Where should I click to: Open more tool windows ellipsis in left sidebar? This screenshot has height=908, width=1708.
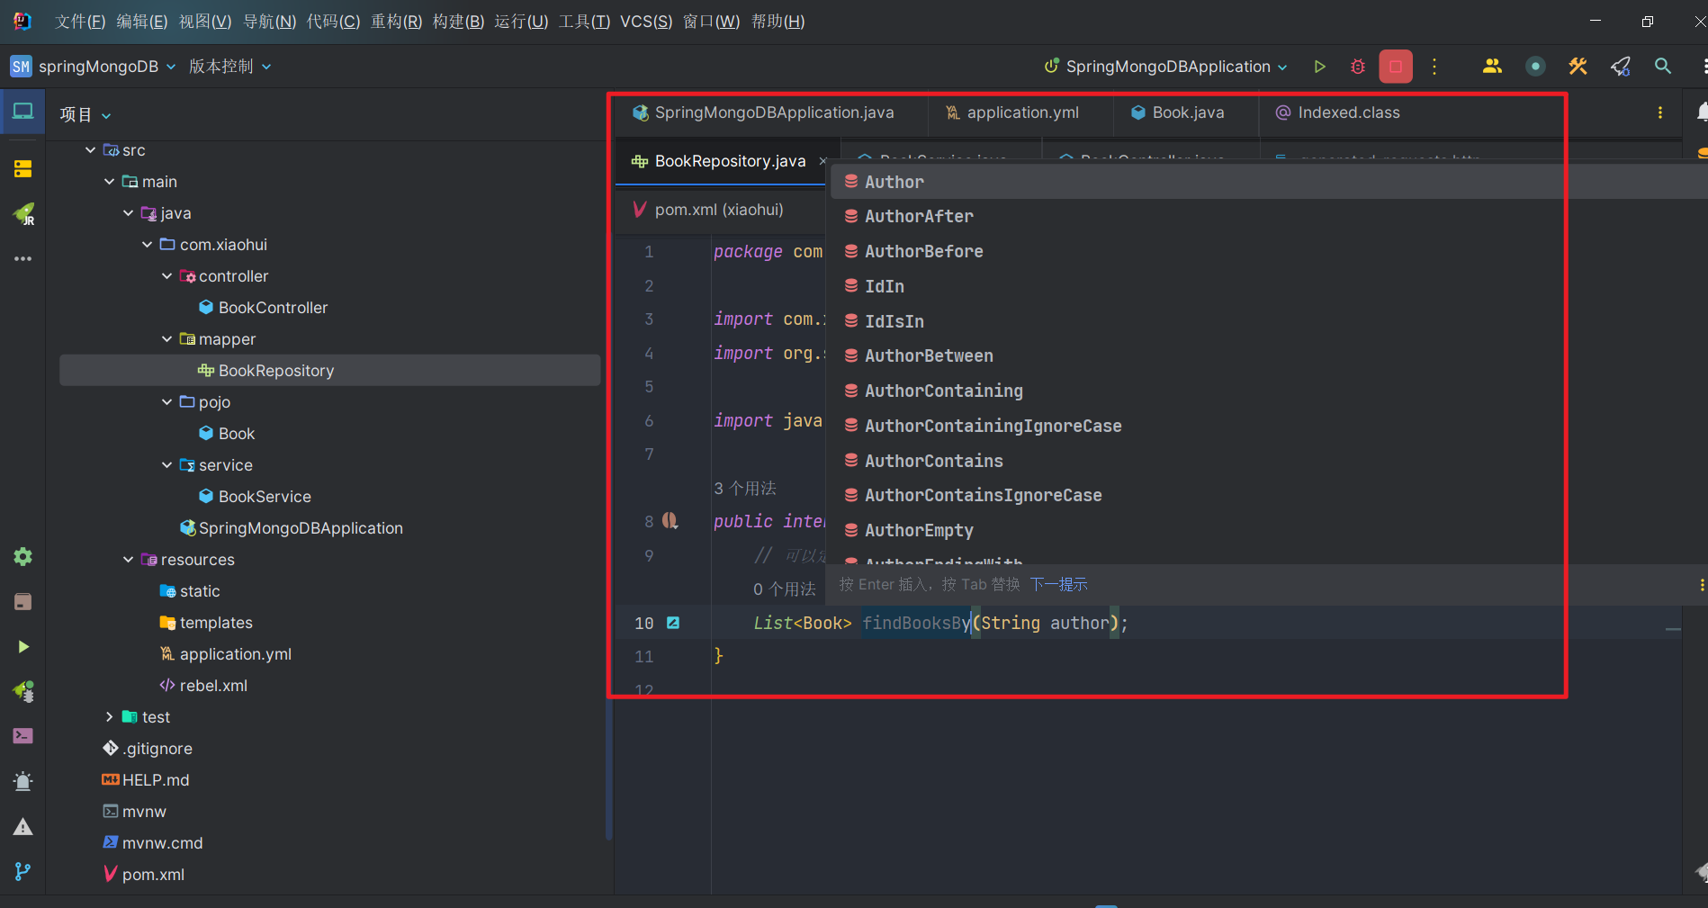(22, 259)
